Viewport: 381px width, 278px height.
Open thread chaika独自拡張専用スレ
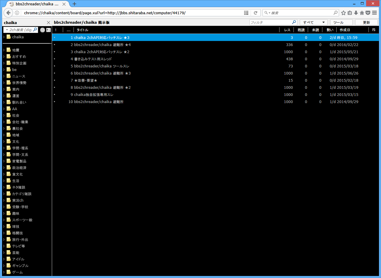coord(94,94)
